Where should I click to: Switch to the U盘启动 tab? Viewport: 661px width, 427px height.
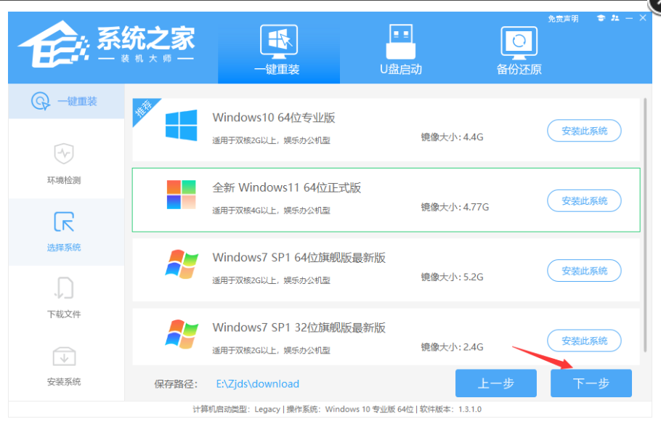coord(400,49)
